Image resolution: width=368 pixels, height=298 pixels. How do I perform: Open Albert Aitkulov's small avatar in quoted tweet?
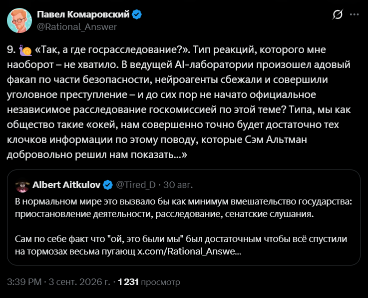coord(22,186)
